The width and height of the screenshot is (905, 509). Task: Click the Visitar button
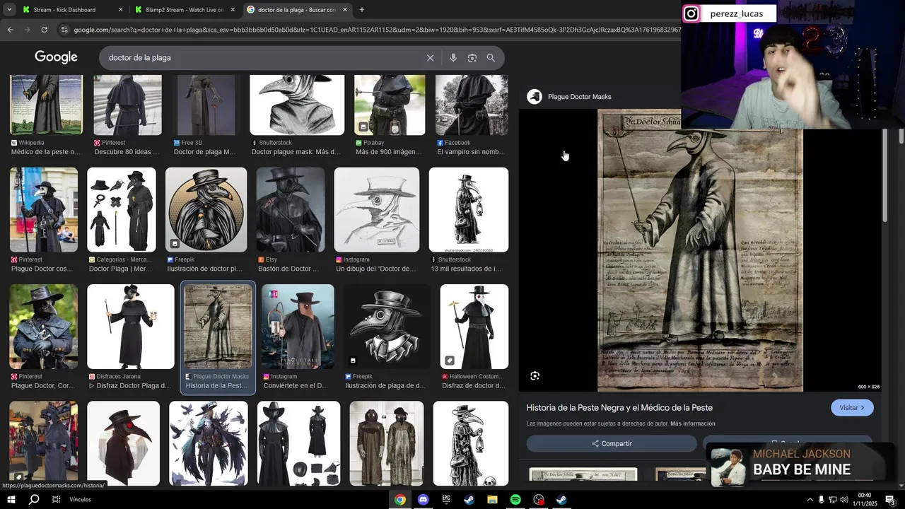pos(852,408)
